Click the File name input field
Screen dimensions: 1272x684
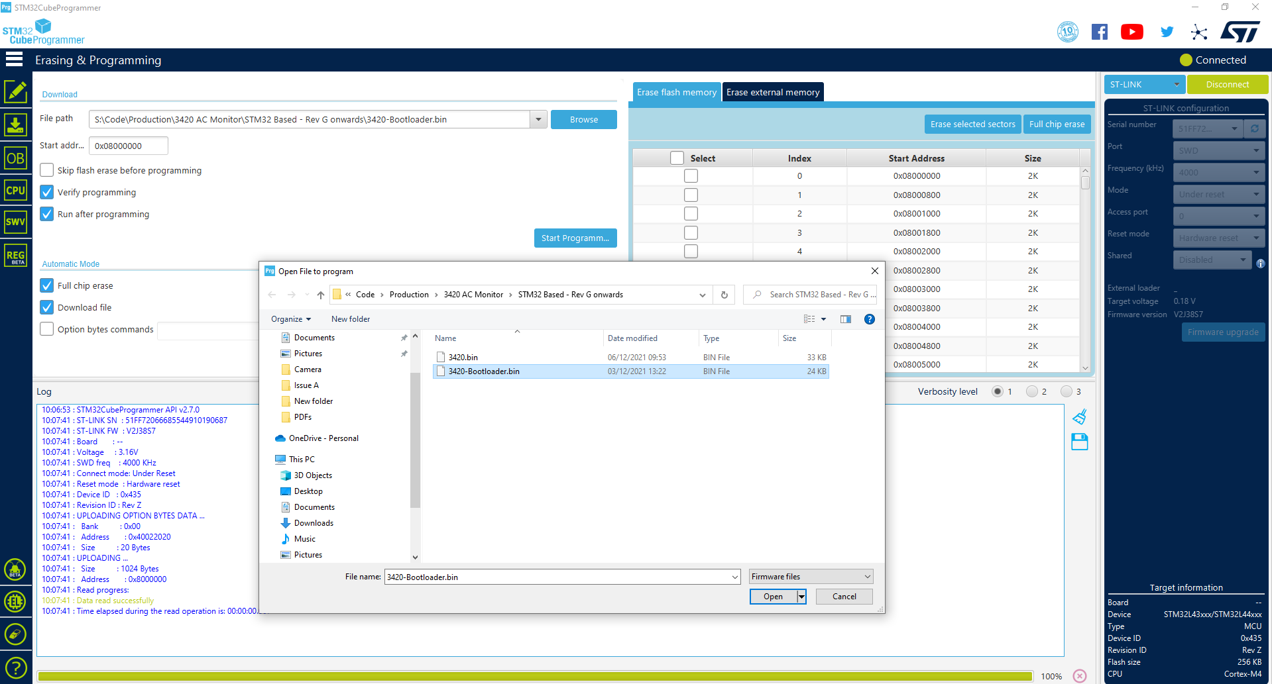click(562, 577)
